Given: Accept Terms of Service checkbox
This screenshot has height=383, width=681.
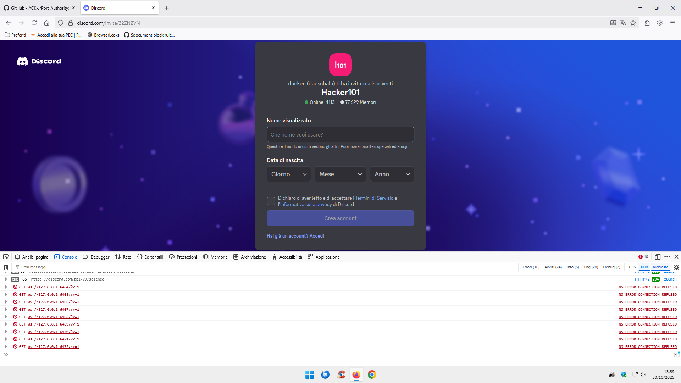Looking at the screenshot, I should click(271, 201).
